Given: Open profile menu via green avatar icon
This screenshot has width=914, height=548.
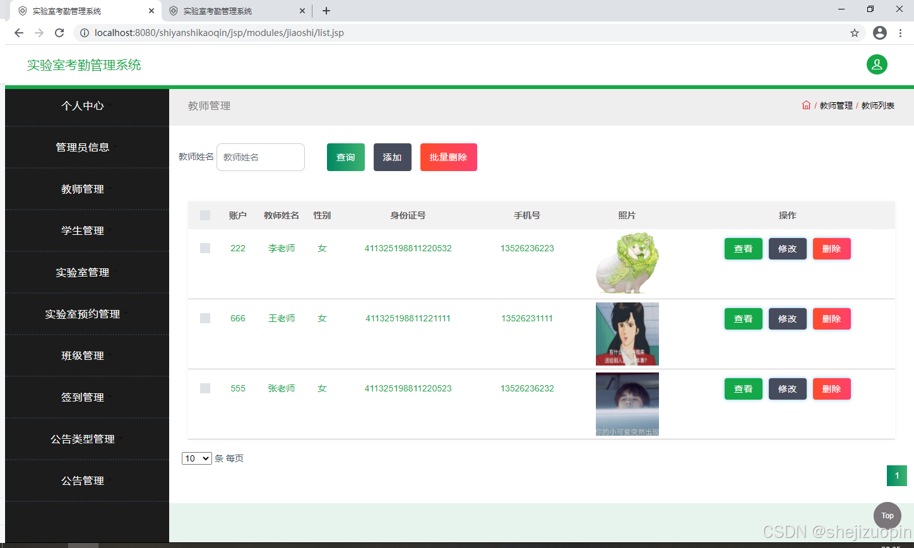Looking at the screenshot, I should 877,64.
